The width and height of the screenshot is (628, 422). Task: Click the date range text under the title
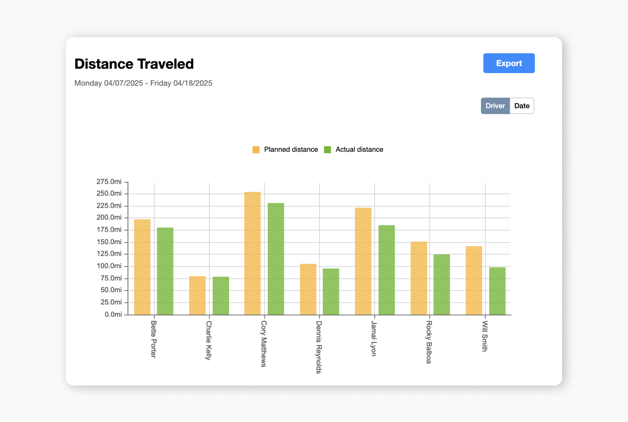143,83
